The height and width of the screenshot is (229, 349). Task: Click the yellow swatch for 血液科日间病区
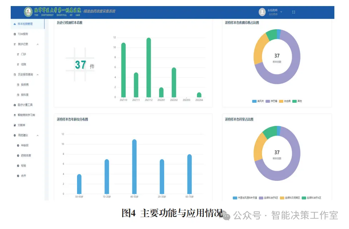click(282, 198)
